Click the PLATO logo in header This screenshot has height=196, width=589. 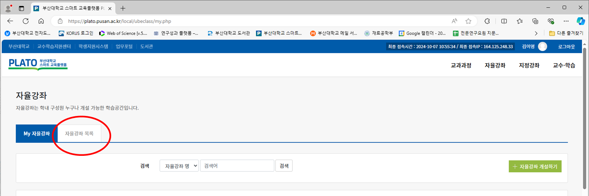point(38,64)
